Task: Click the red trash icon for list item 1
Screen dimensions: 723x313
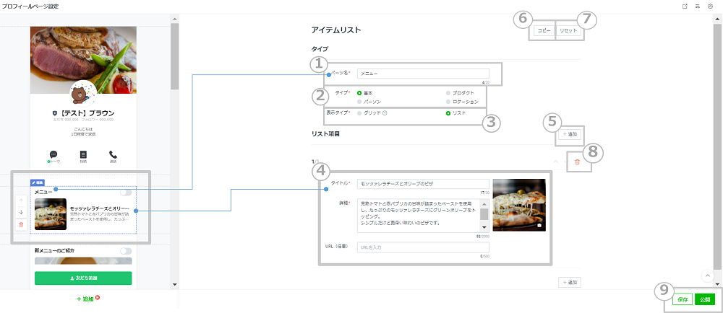Action: [x=577, y=163]
